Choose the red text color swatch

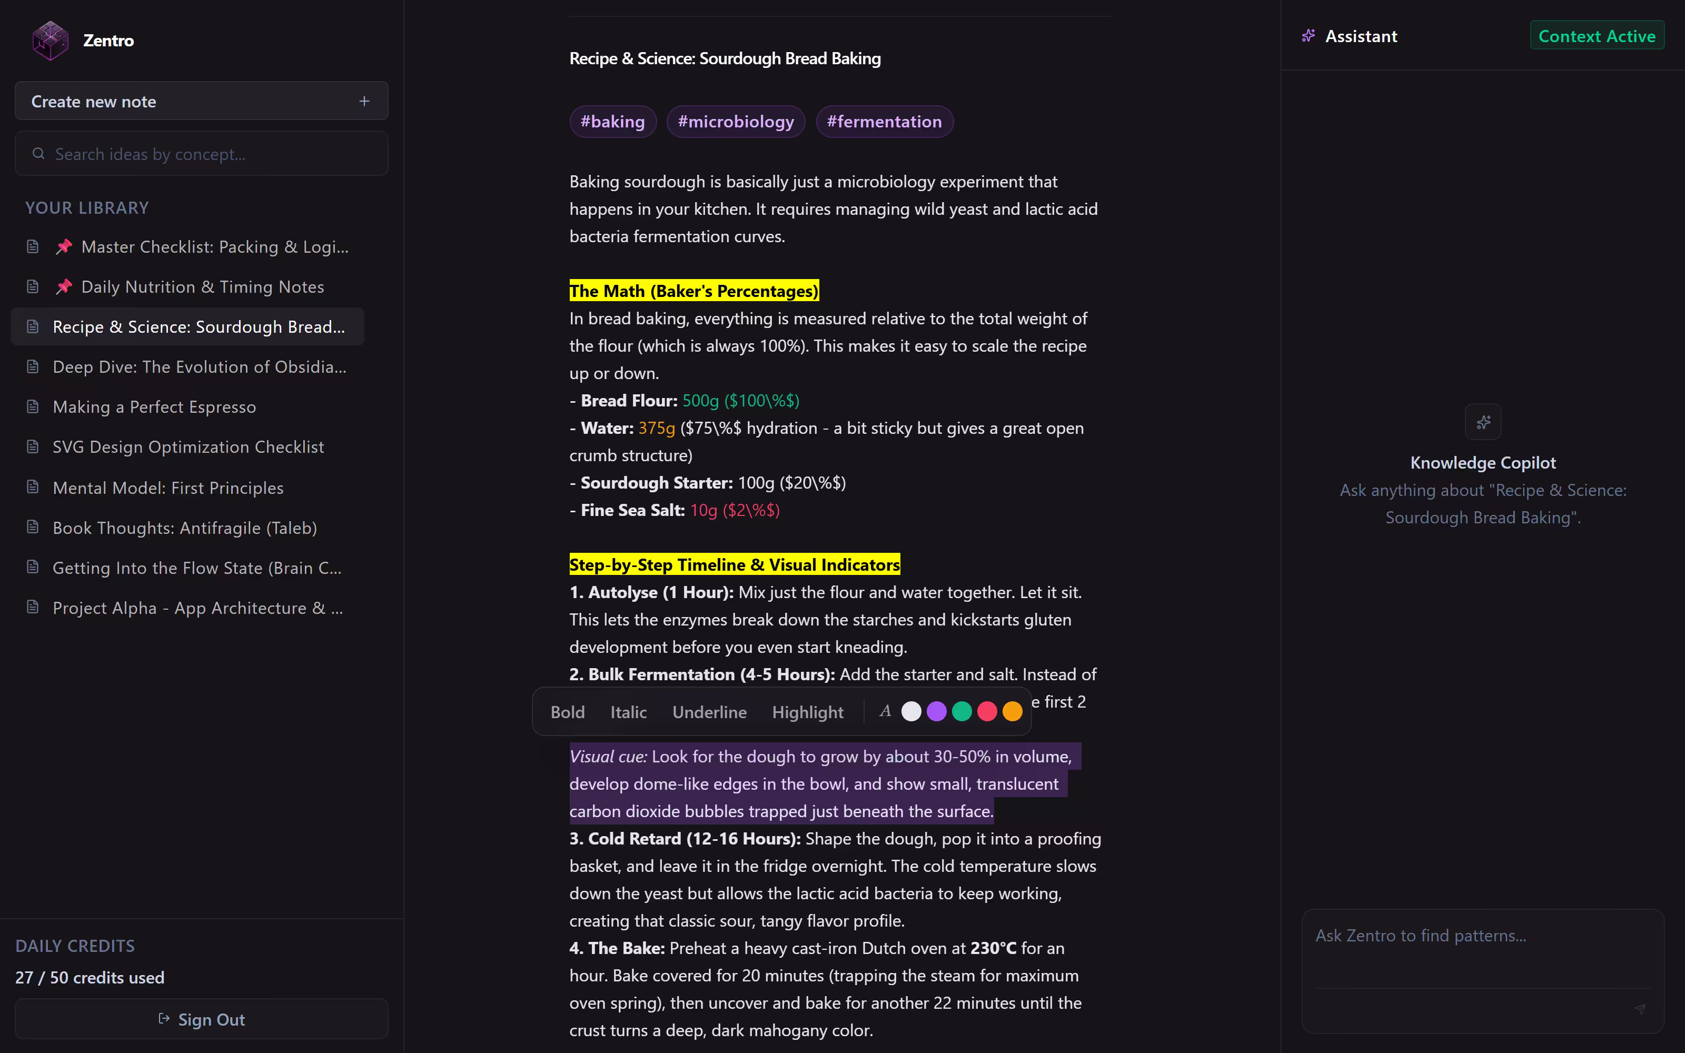[987, 711]
